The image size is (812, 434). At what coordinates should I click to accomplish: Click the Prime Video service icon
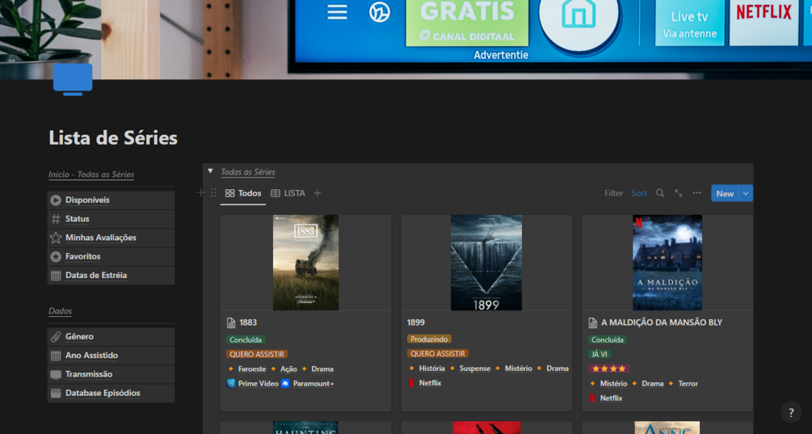coord(231,383)
